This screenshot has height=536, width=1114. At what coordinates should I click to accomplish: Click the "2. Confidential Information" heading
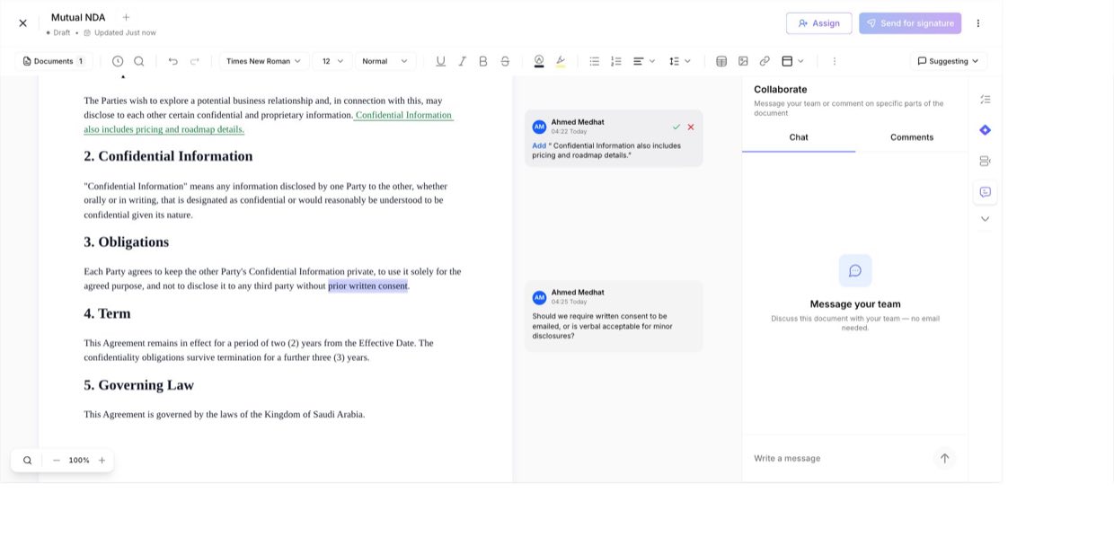point(168,156)
